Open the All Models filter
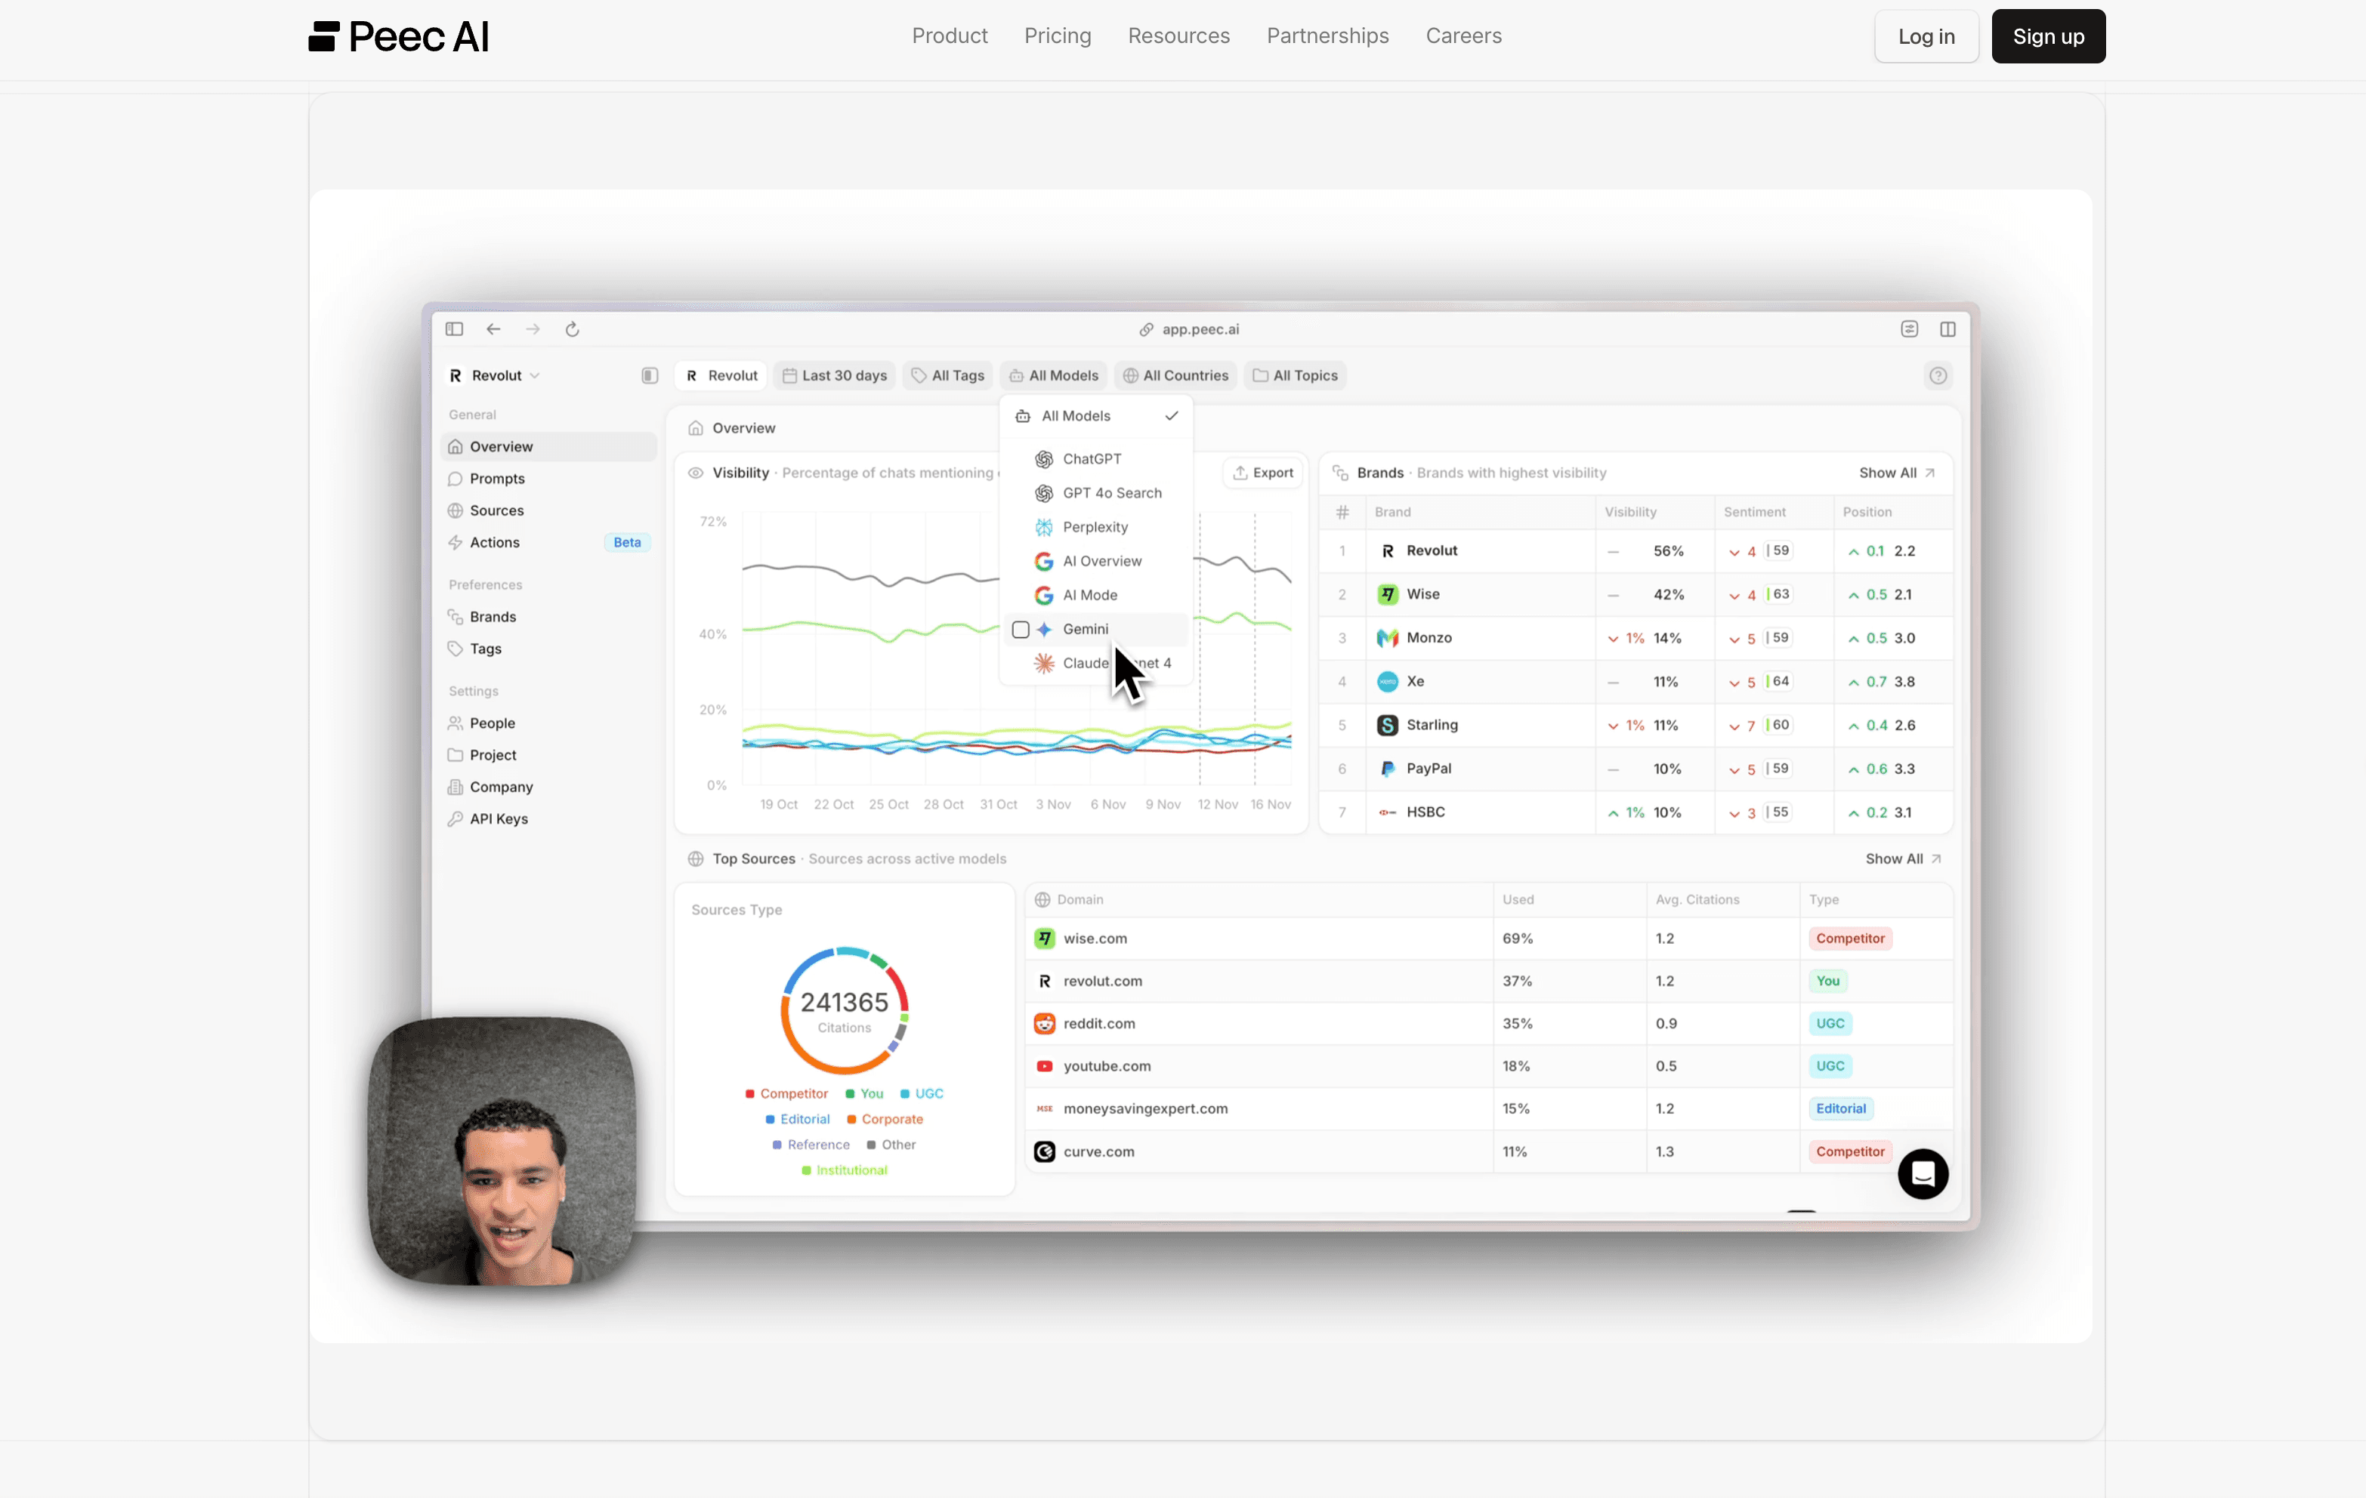The width and height of the screenshot is (2366, 1498). (1053, 375)
